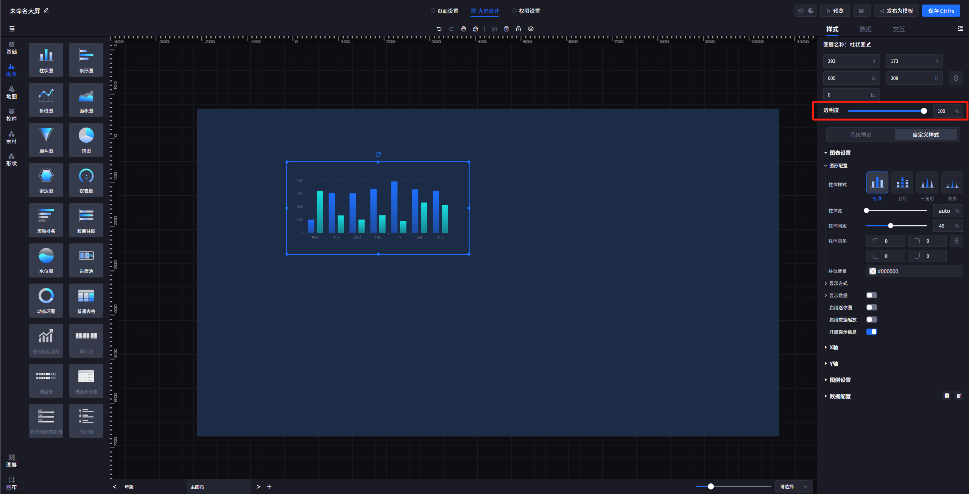Image resolution: width=969 pixels, height=494 pixels.
Task: Click the 保存 Ctrl+s button
Action: tap(941, 11)
